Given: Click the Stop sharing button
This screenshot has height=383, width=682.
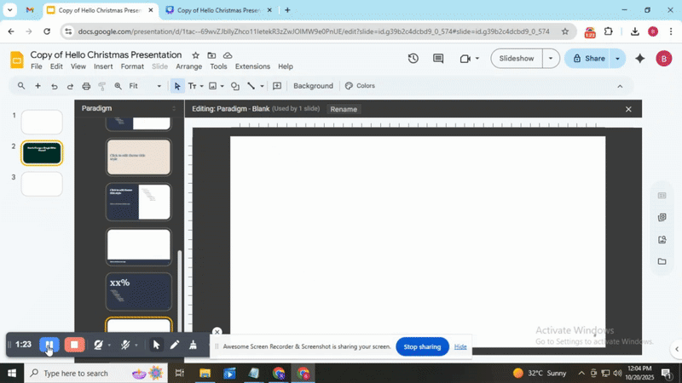Looking at the screenshot, I should pyautogui.click(x=422, y=346).
